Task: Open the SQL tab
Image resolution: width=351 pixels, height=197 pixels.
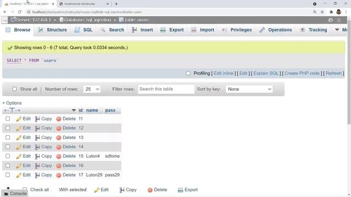Action: point(83,30)
